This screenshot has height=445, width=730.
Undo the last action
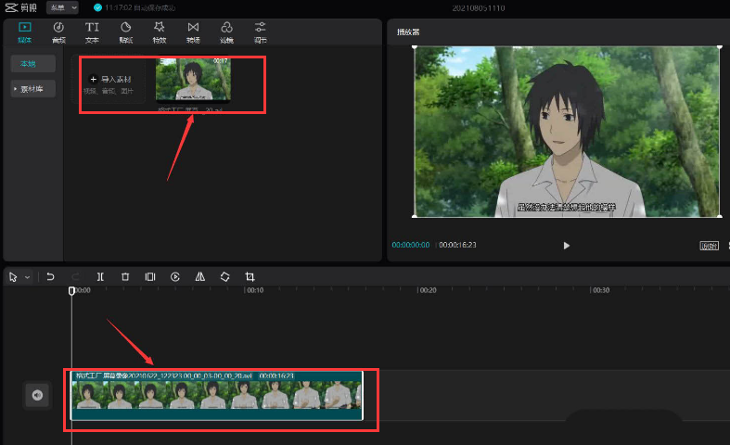[50, 277]
